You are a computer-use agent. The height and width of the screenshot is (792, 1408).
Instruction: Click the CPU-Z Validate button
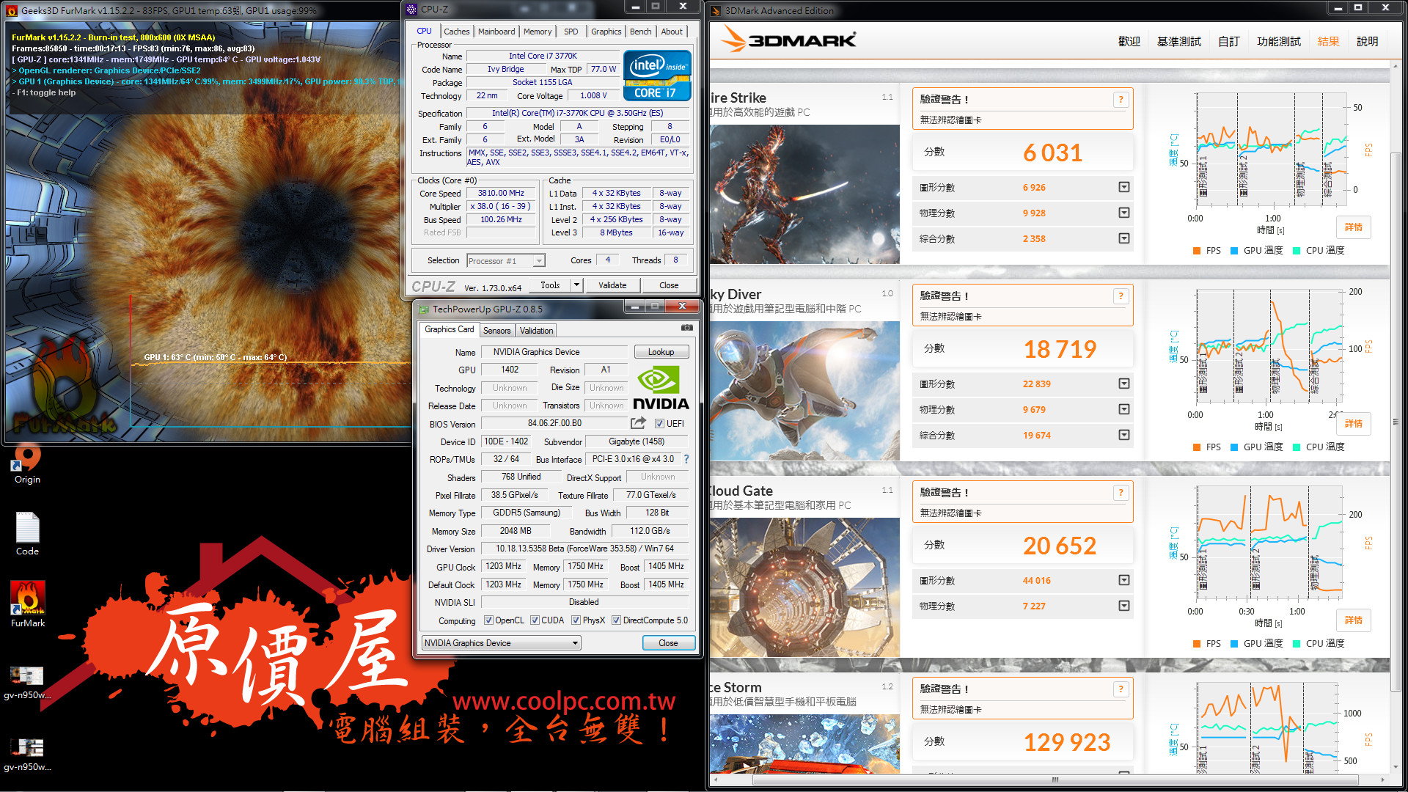(612, 285)
